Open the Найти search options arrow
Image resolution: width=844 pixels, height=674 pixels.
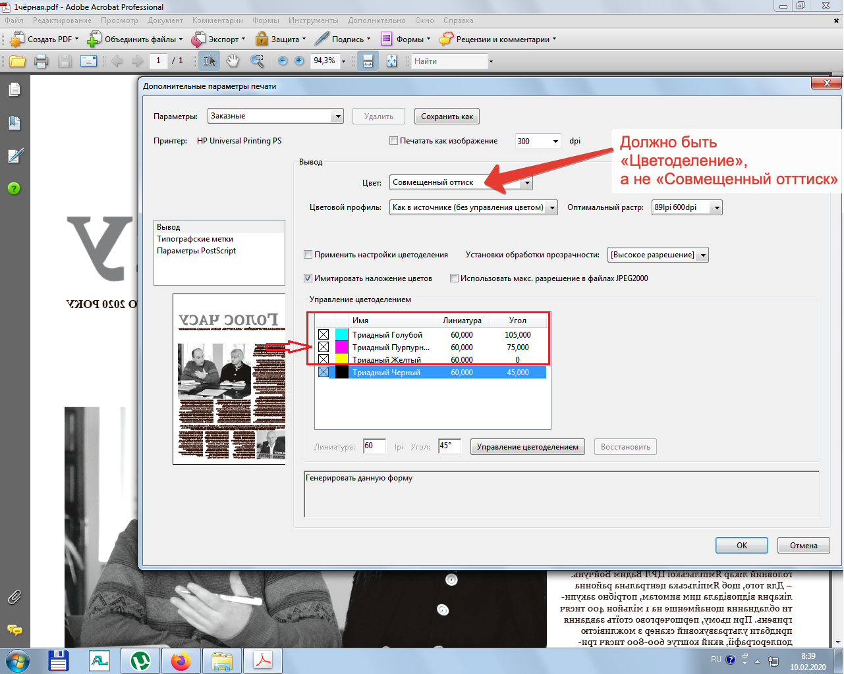pos(491,61)
